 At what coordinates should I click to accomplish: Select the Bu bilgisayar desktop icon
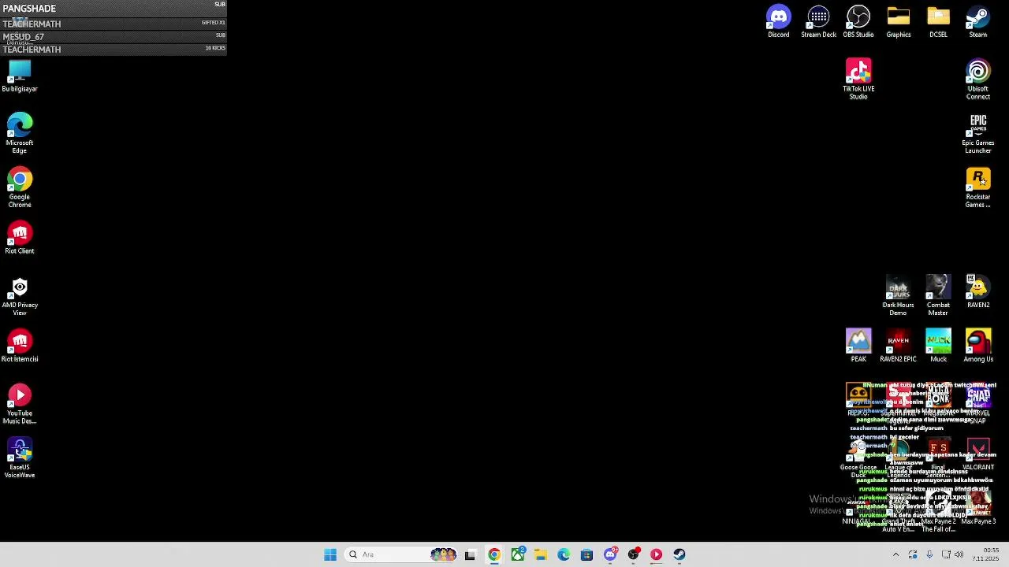coord(20,76)
